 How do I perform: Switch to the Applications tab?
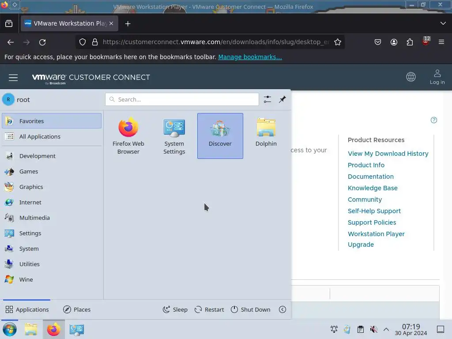27,309
